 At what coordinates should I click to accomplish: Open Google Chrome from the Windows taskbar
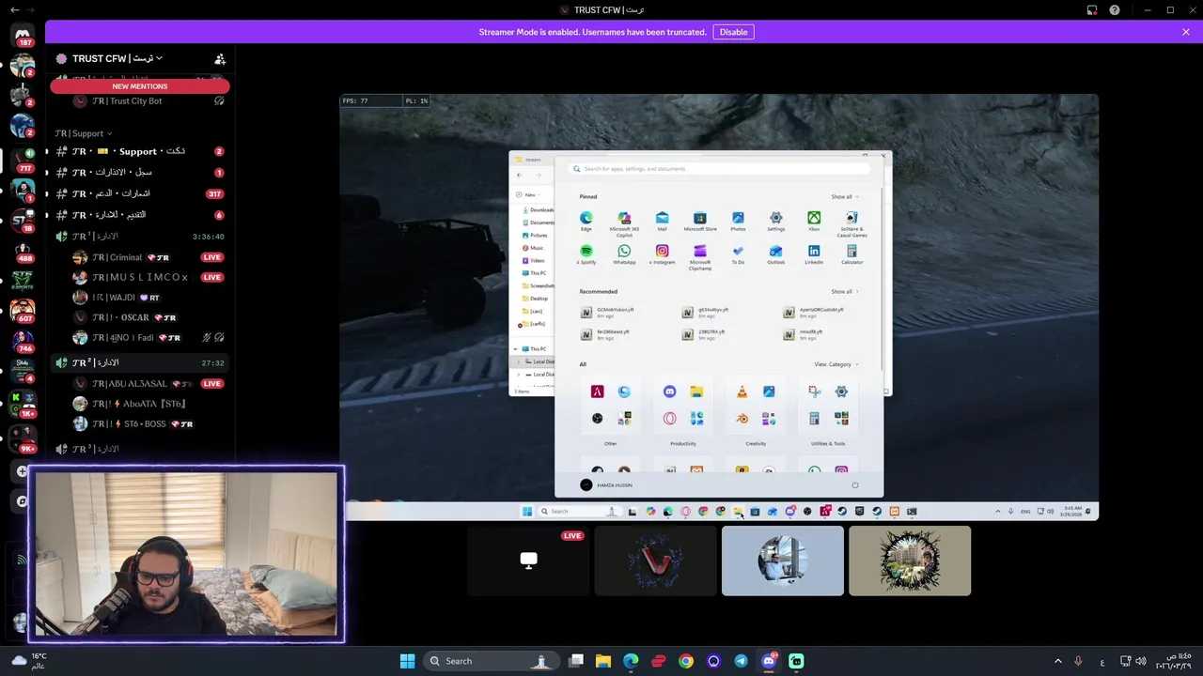click(686, 661)
